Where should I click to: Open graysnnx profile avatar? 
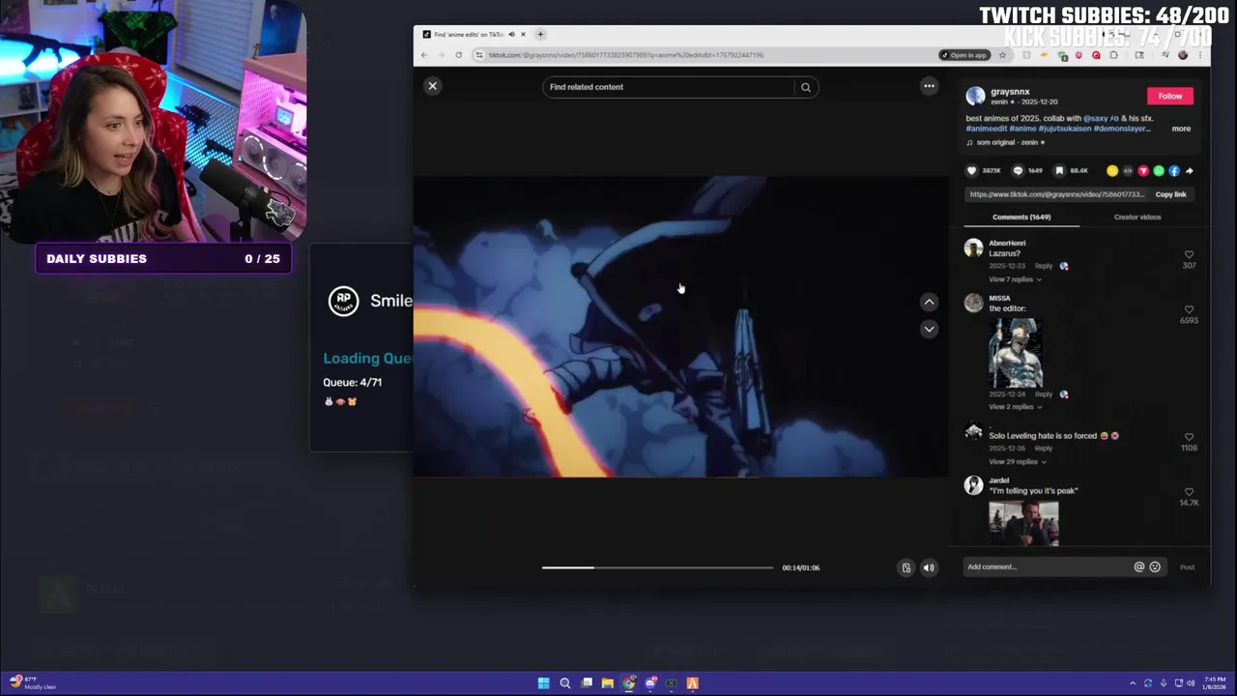click(x=975, y=96)
